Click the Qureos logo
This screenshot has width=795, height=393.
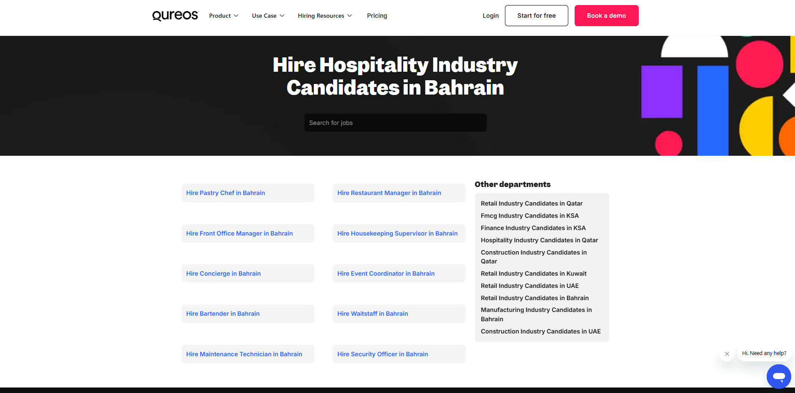tap(175, 16)
